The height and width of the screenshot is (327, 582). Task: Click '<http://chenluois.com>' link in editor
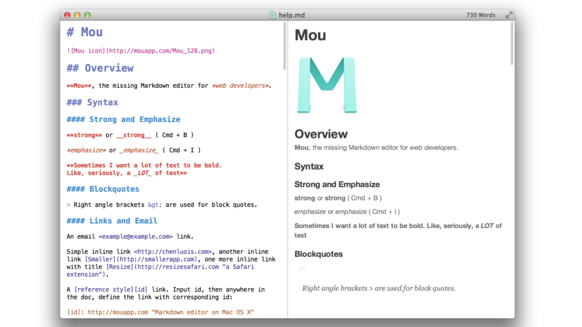click(x=173, y=252)
